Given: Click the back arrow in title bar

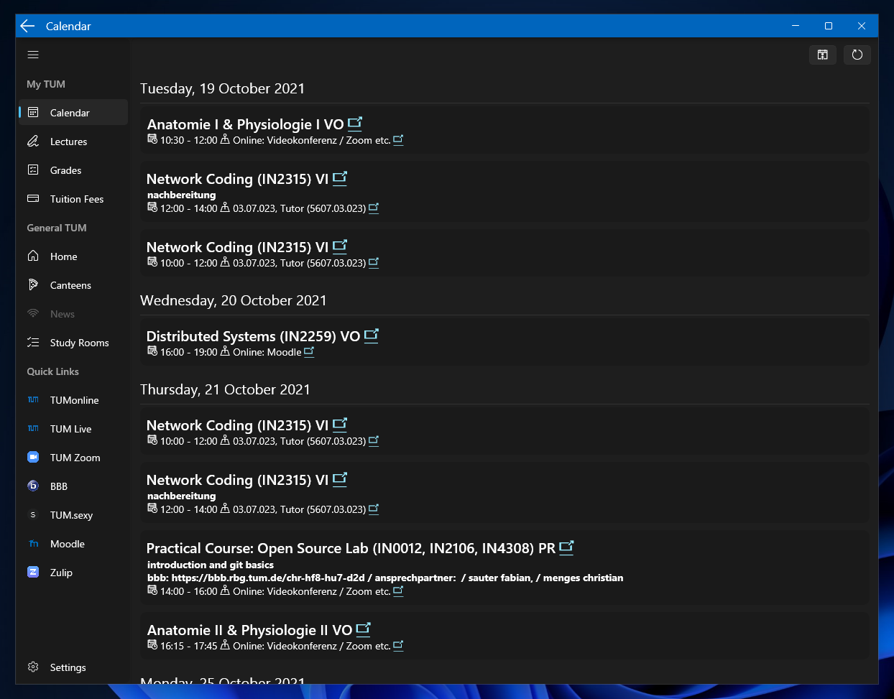Looking at the screenshot, I should click(28, 26).
